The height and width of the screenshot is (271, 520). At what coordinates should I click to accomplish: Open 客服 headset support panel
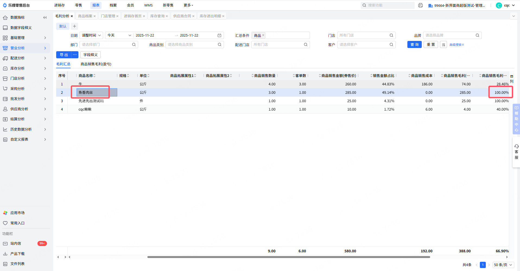pos(516,152)
